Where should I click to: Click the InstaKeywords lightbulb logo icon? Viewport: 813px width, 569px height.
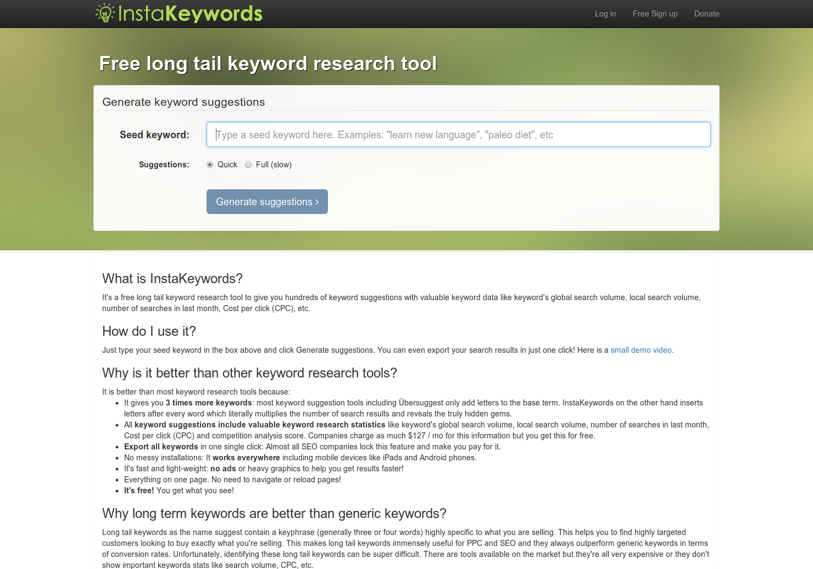coord(105,13)
